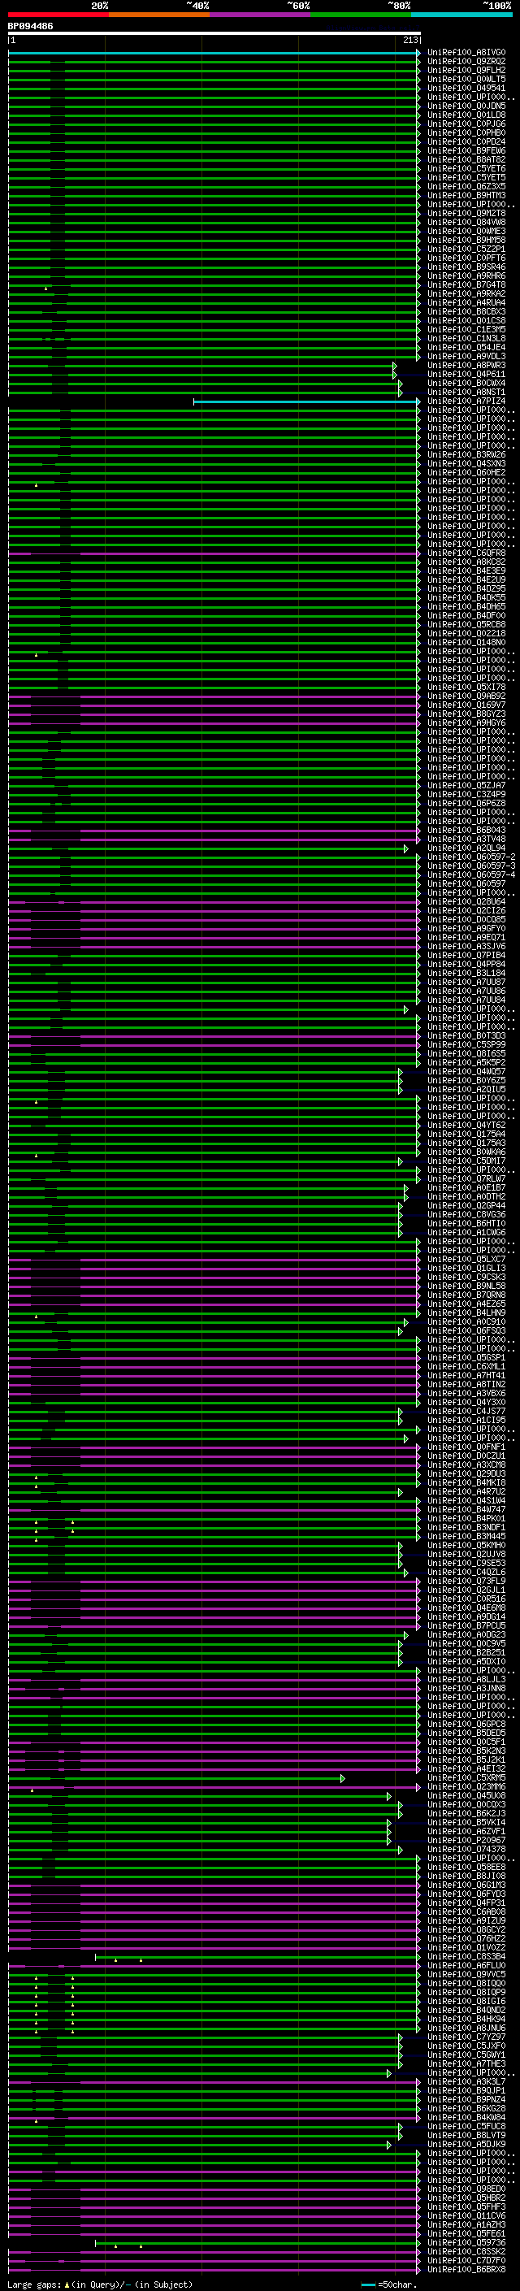The image size is (520, 2291).
Task: Open hit UniRef100_Q0WLT5
Action: (x=466, y=79)
